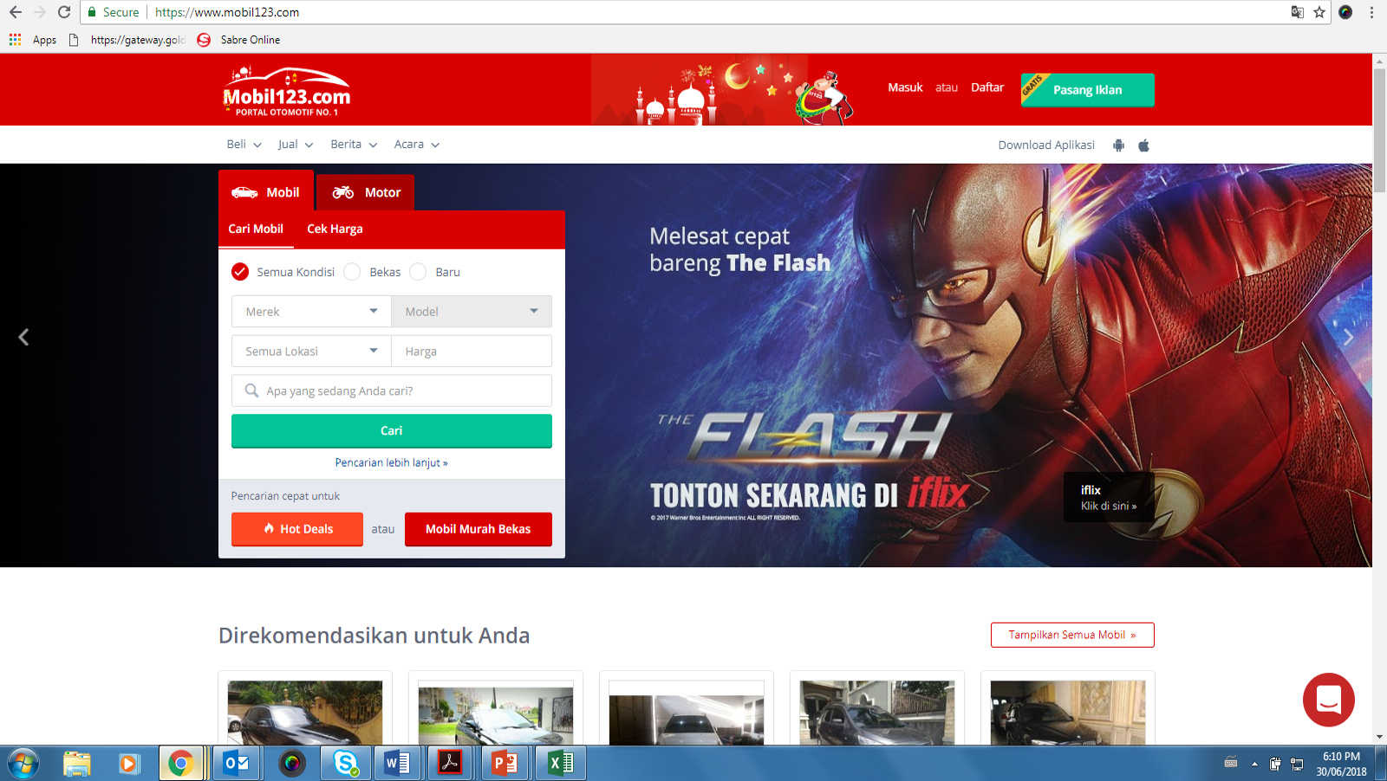The width and height of the screenshot is (1387, 781).
Task: Open Excel from taskbar
Action: pyautogui.click(x=561, y=764)
